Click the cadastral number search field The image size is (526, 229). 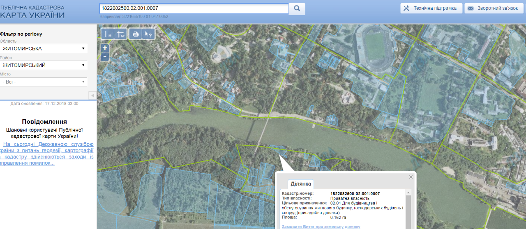(194, 8)
